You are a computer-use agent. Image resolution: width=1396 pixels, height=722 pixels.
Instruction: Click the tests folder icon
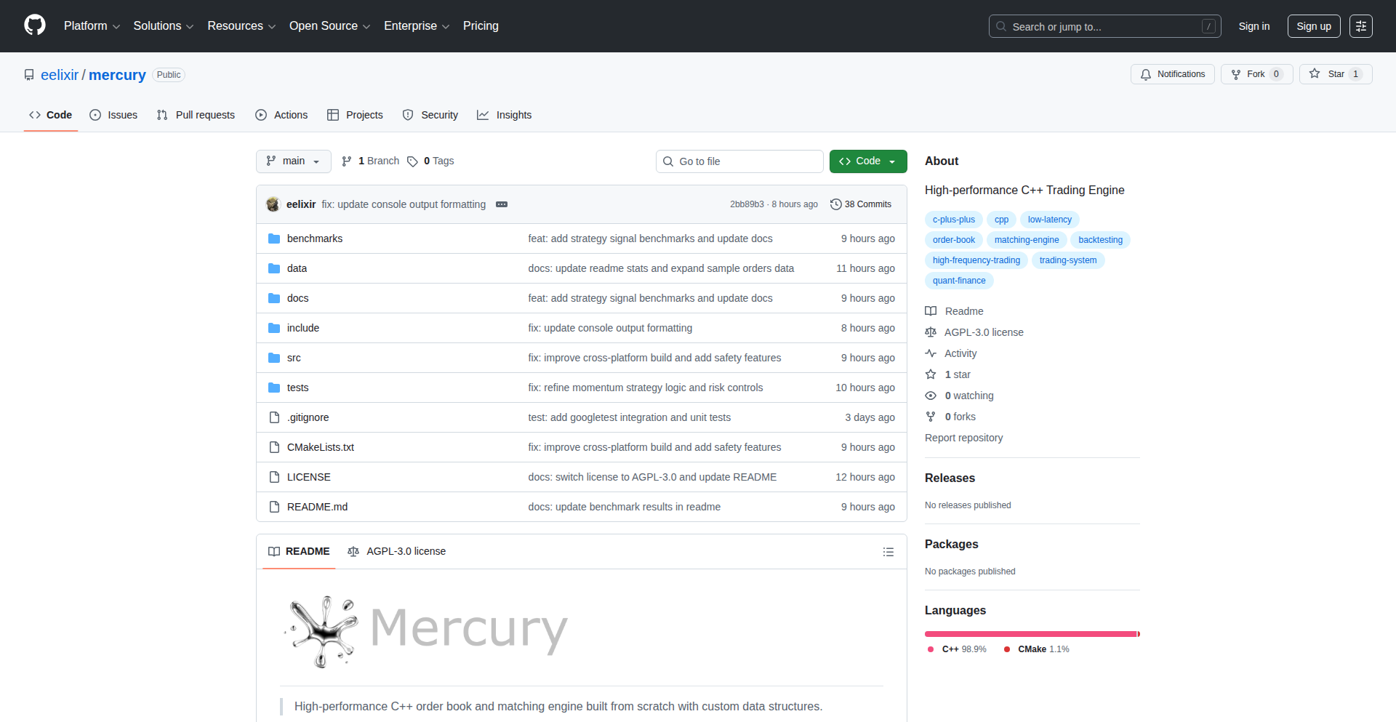coord(274,388)
